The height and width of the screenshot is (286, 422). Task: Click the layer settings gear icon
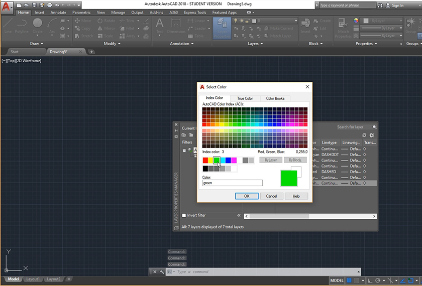click(x=372, y=135)
